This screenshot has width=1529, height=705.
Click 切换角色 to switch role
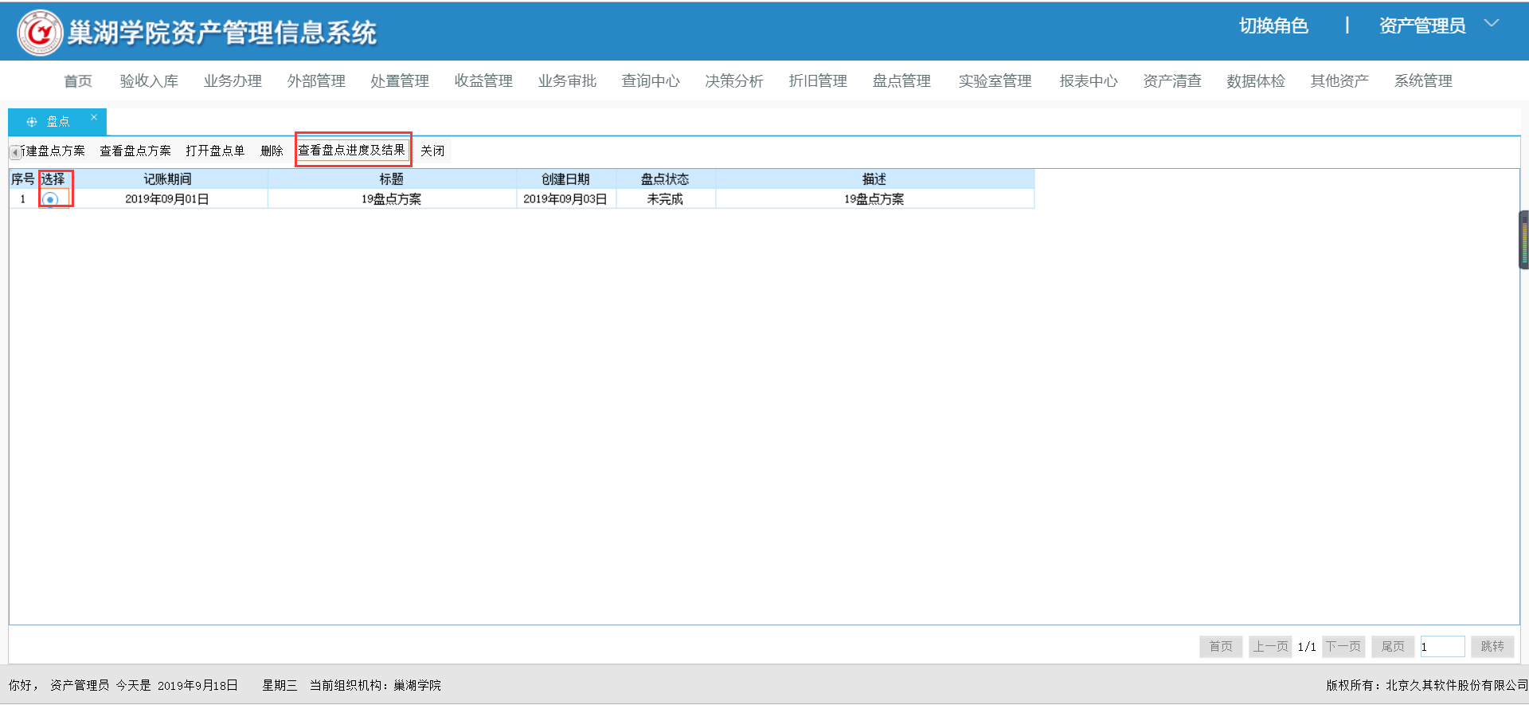pos(1273,26)
